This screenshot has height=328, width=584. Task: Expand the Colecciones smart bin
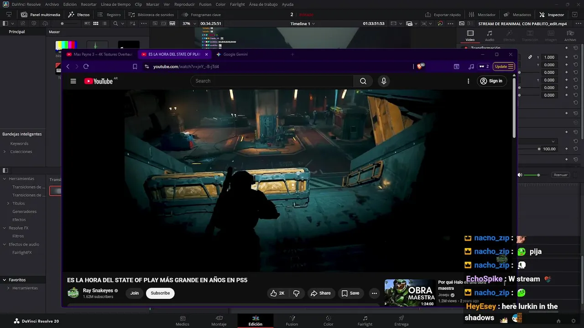[5, 152]
